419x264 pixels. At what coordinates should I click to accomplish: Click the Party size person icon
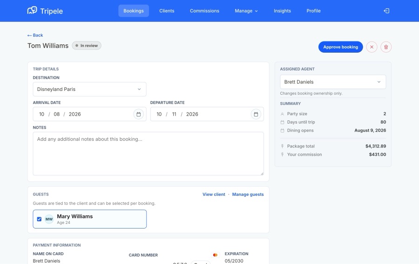point(282,114)
